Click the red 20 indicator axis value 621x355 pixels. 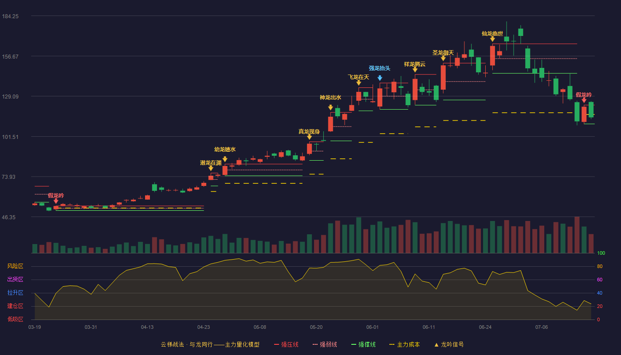(600, 306)
